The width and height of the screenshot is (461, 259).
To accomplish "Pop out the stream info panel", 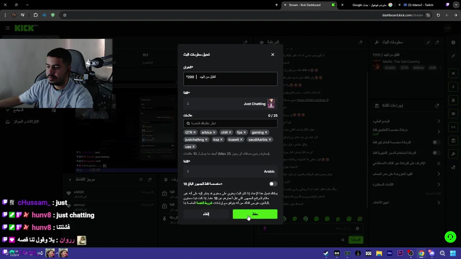I will [437, 42].
